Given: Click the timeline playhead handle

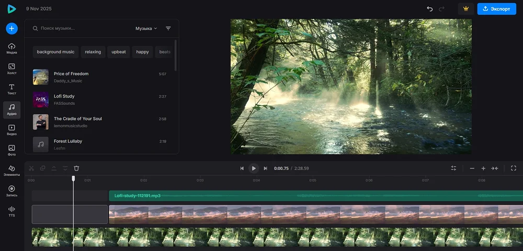Looking at the screenshot, I should [73, 179].
